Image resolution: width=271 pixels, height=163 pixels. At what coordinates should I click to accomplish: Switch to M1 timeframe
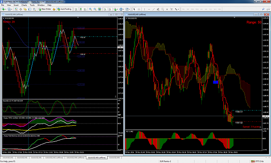point(183,9)
